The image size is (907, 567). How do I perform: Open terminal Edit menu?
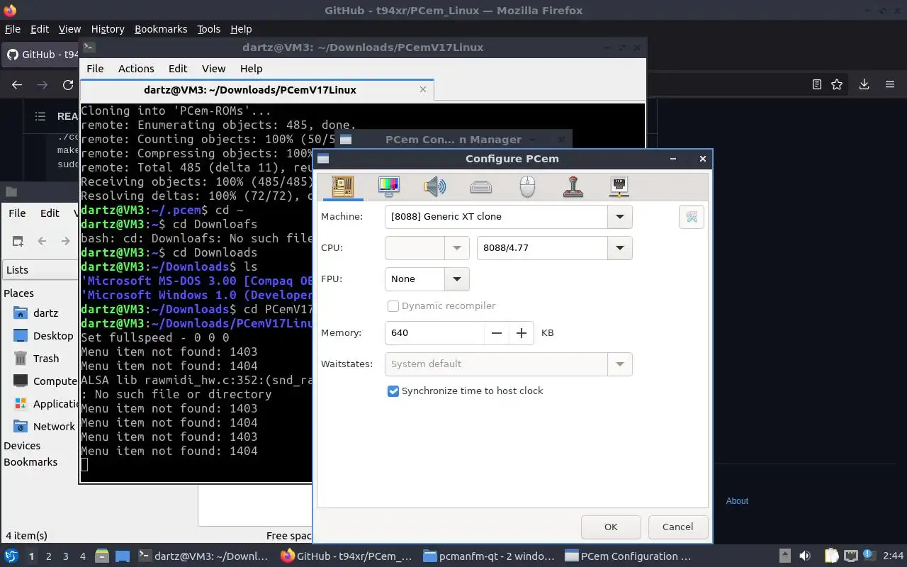[x=178, y=69]
